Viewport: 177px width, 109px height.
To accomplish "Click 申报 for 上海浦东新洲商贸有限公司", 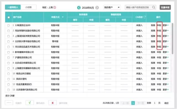I will 159,36.
